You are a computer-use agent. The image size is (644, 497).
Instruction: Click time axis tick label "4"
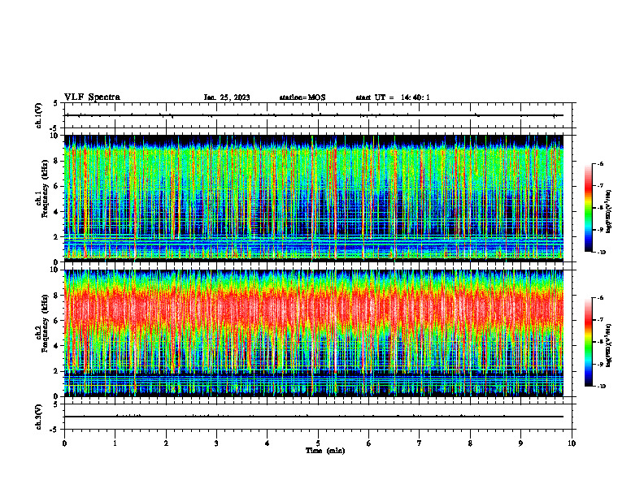tap(268, 443)
